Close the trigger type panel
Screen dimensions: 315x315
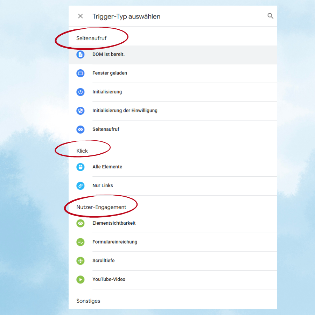pos(80,16)
